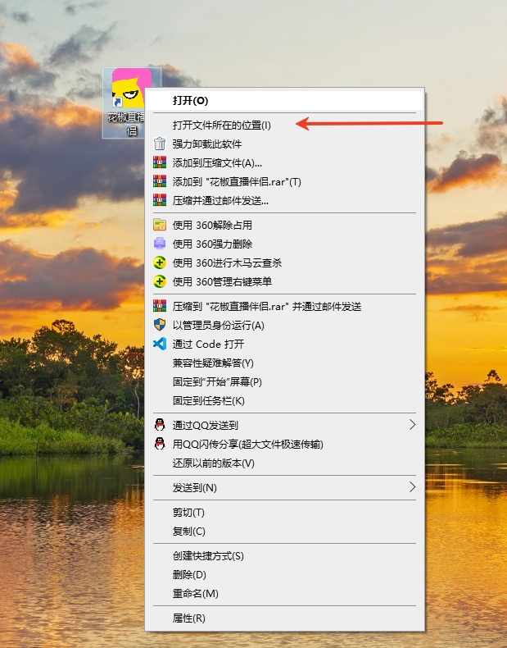Expand the 发送到(N) submenu arrow
Image resolution: width=507 pixels, height=648 pixels.
point(412,487)
